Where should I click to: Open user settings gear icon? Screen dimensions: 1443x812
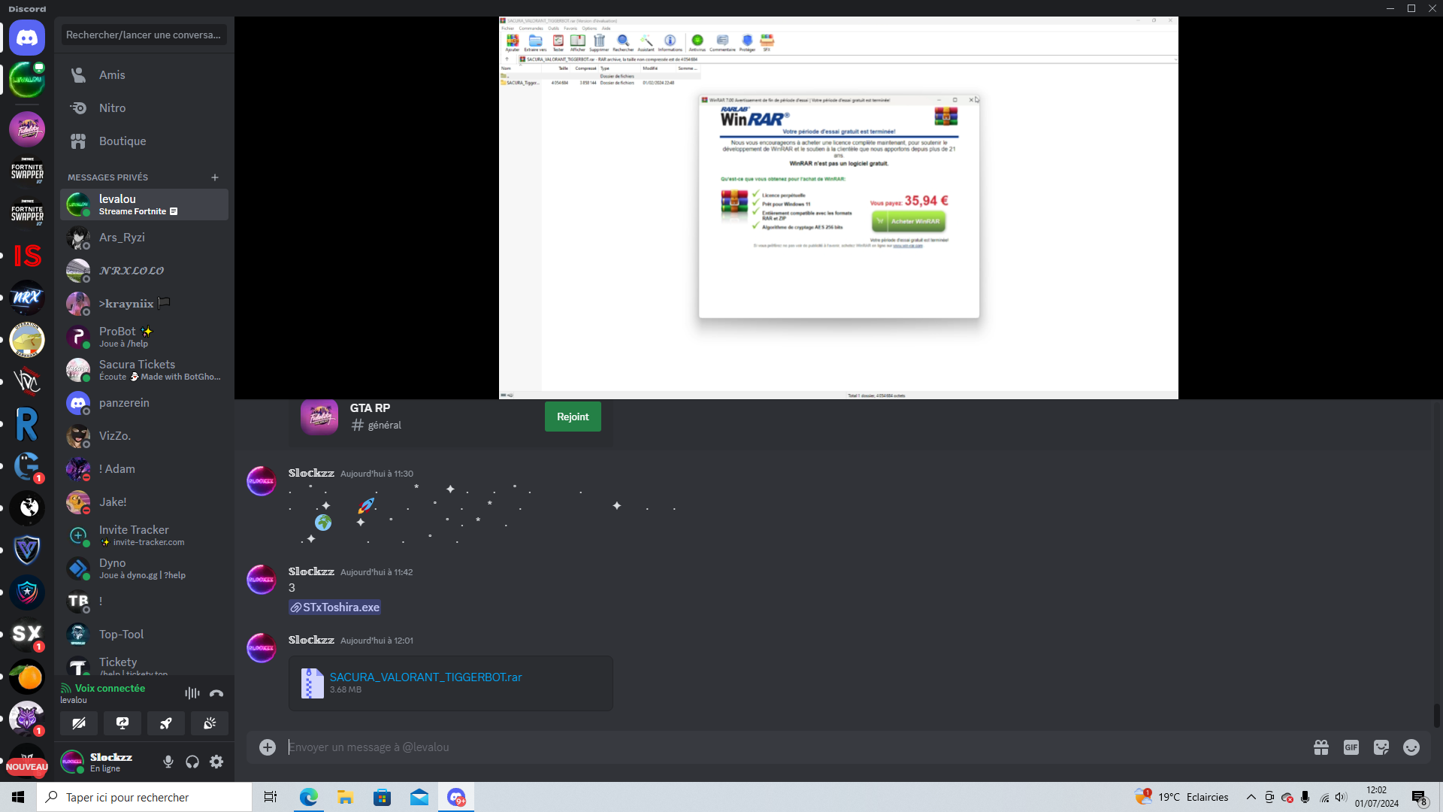pyautogui.click(x=216, y=762)
